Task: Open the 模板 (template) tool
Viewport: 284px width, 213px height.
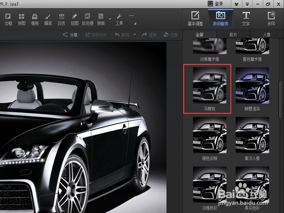Action: pyautogui.click(x=35, y=19)
